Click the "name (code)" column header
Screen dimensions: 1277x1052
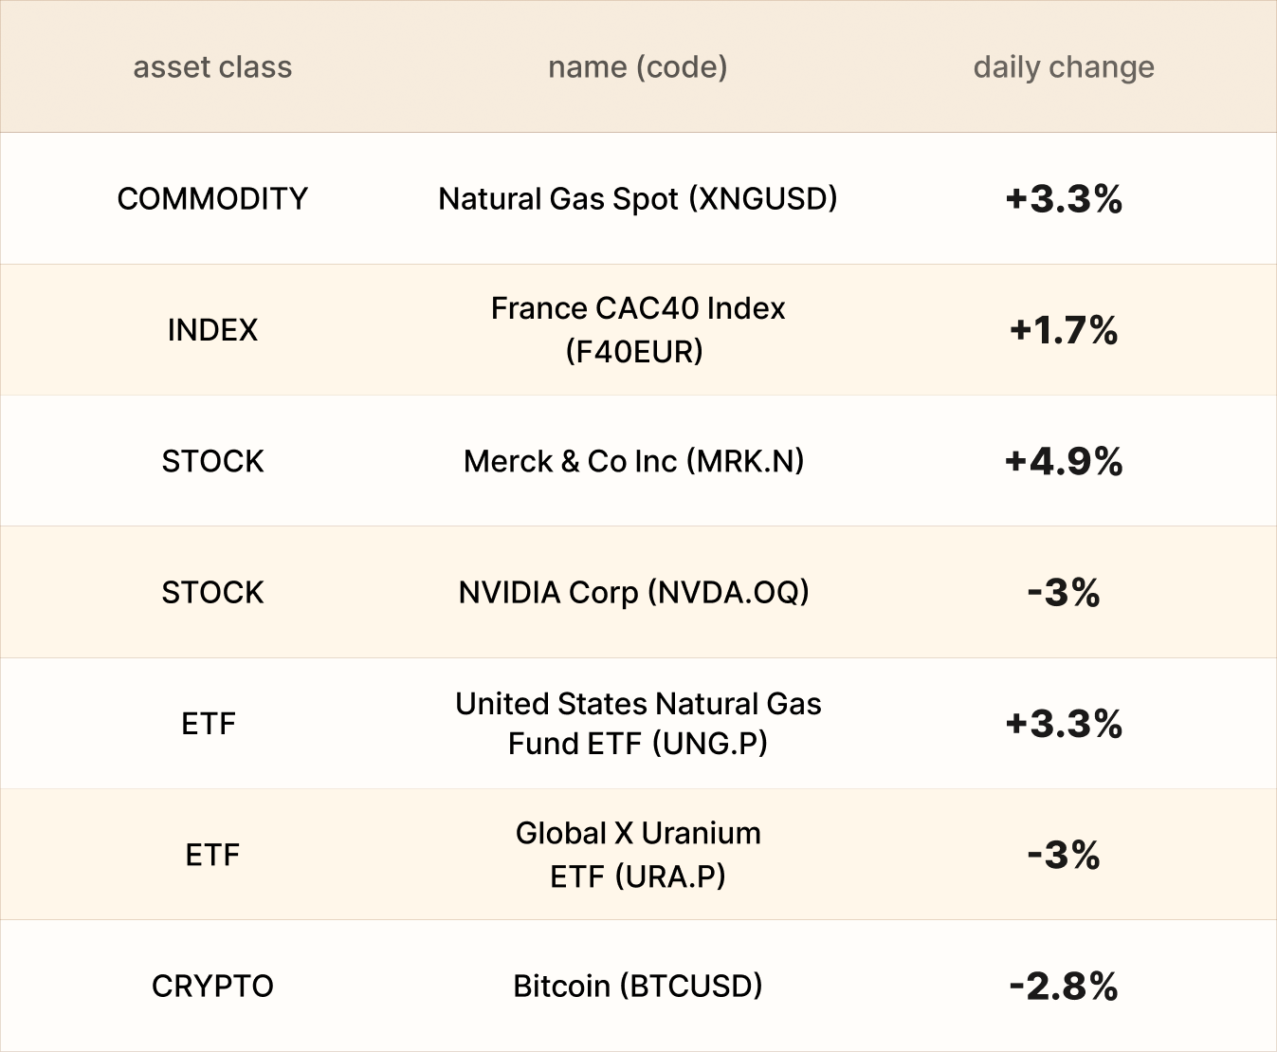click(x=637, y=67)
